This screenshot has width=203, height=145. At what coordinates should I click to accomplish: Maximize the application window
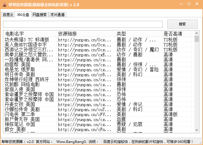[189, 4]
